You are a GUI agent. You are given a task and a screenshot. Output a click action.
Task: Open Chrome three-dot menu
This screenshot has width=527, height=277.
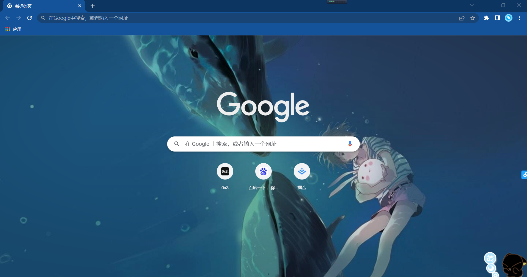(x=519, y=18)
